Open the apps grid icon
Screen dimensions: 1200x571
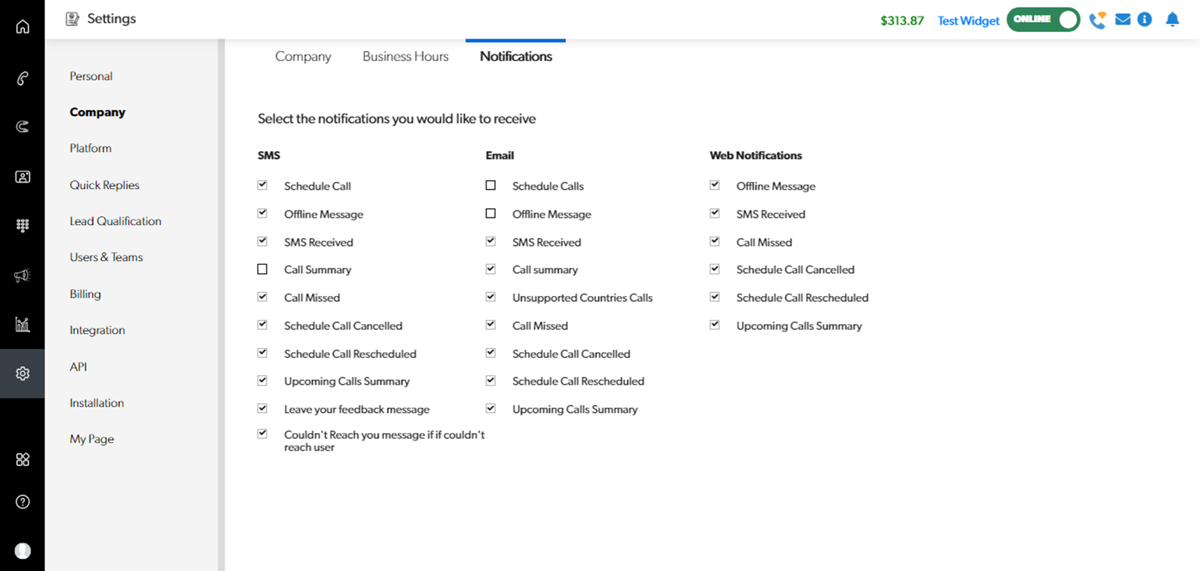tap(22, 460)
